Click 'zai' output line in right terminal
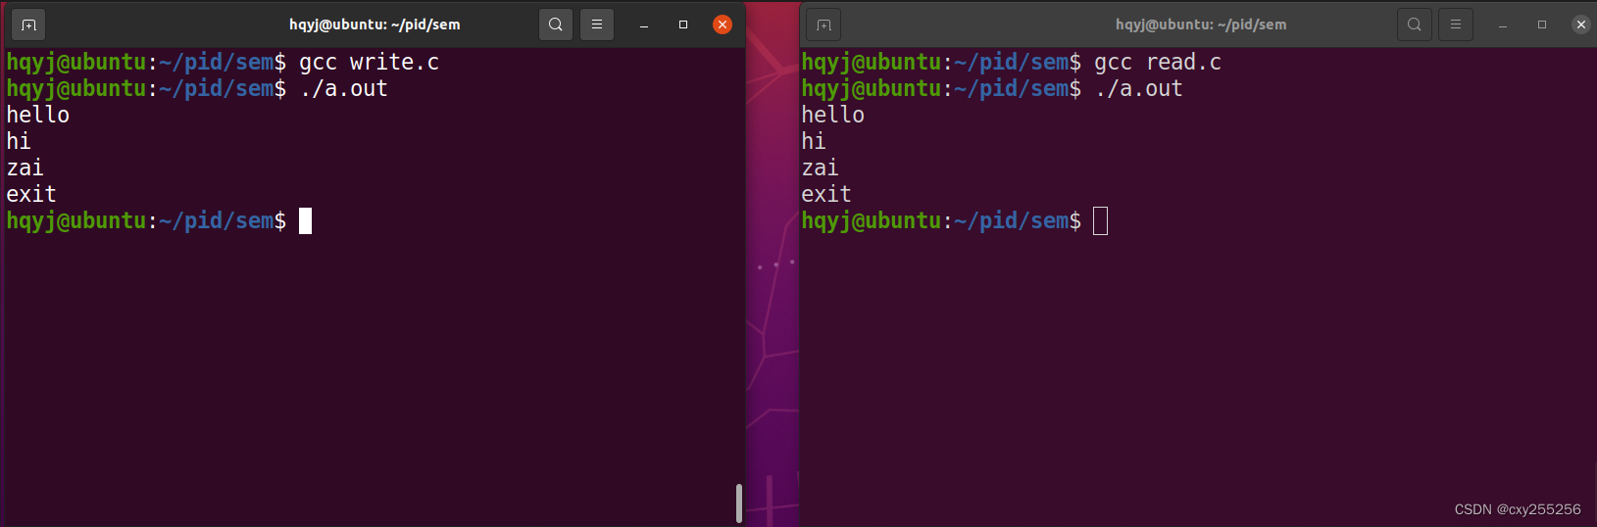The image size is (1597, 527). [x=820, y=168]
